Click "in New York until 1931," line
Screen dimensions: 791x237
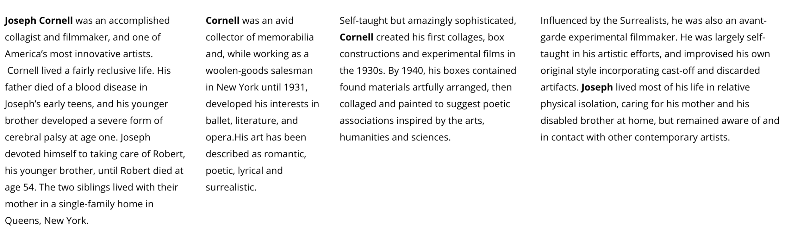[257, 87]
